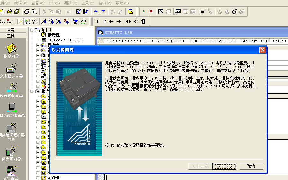Toggle network comments display icon
The width and height of the screenshot is (288, 180).
27,21
